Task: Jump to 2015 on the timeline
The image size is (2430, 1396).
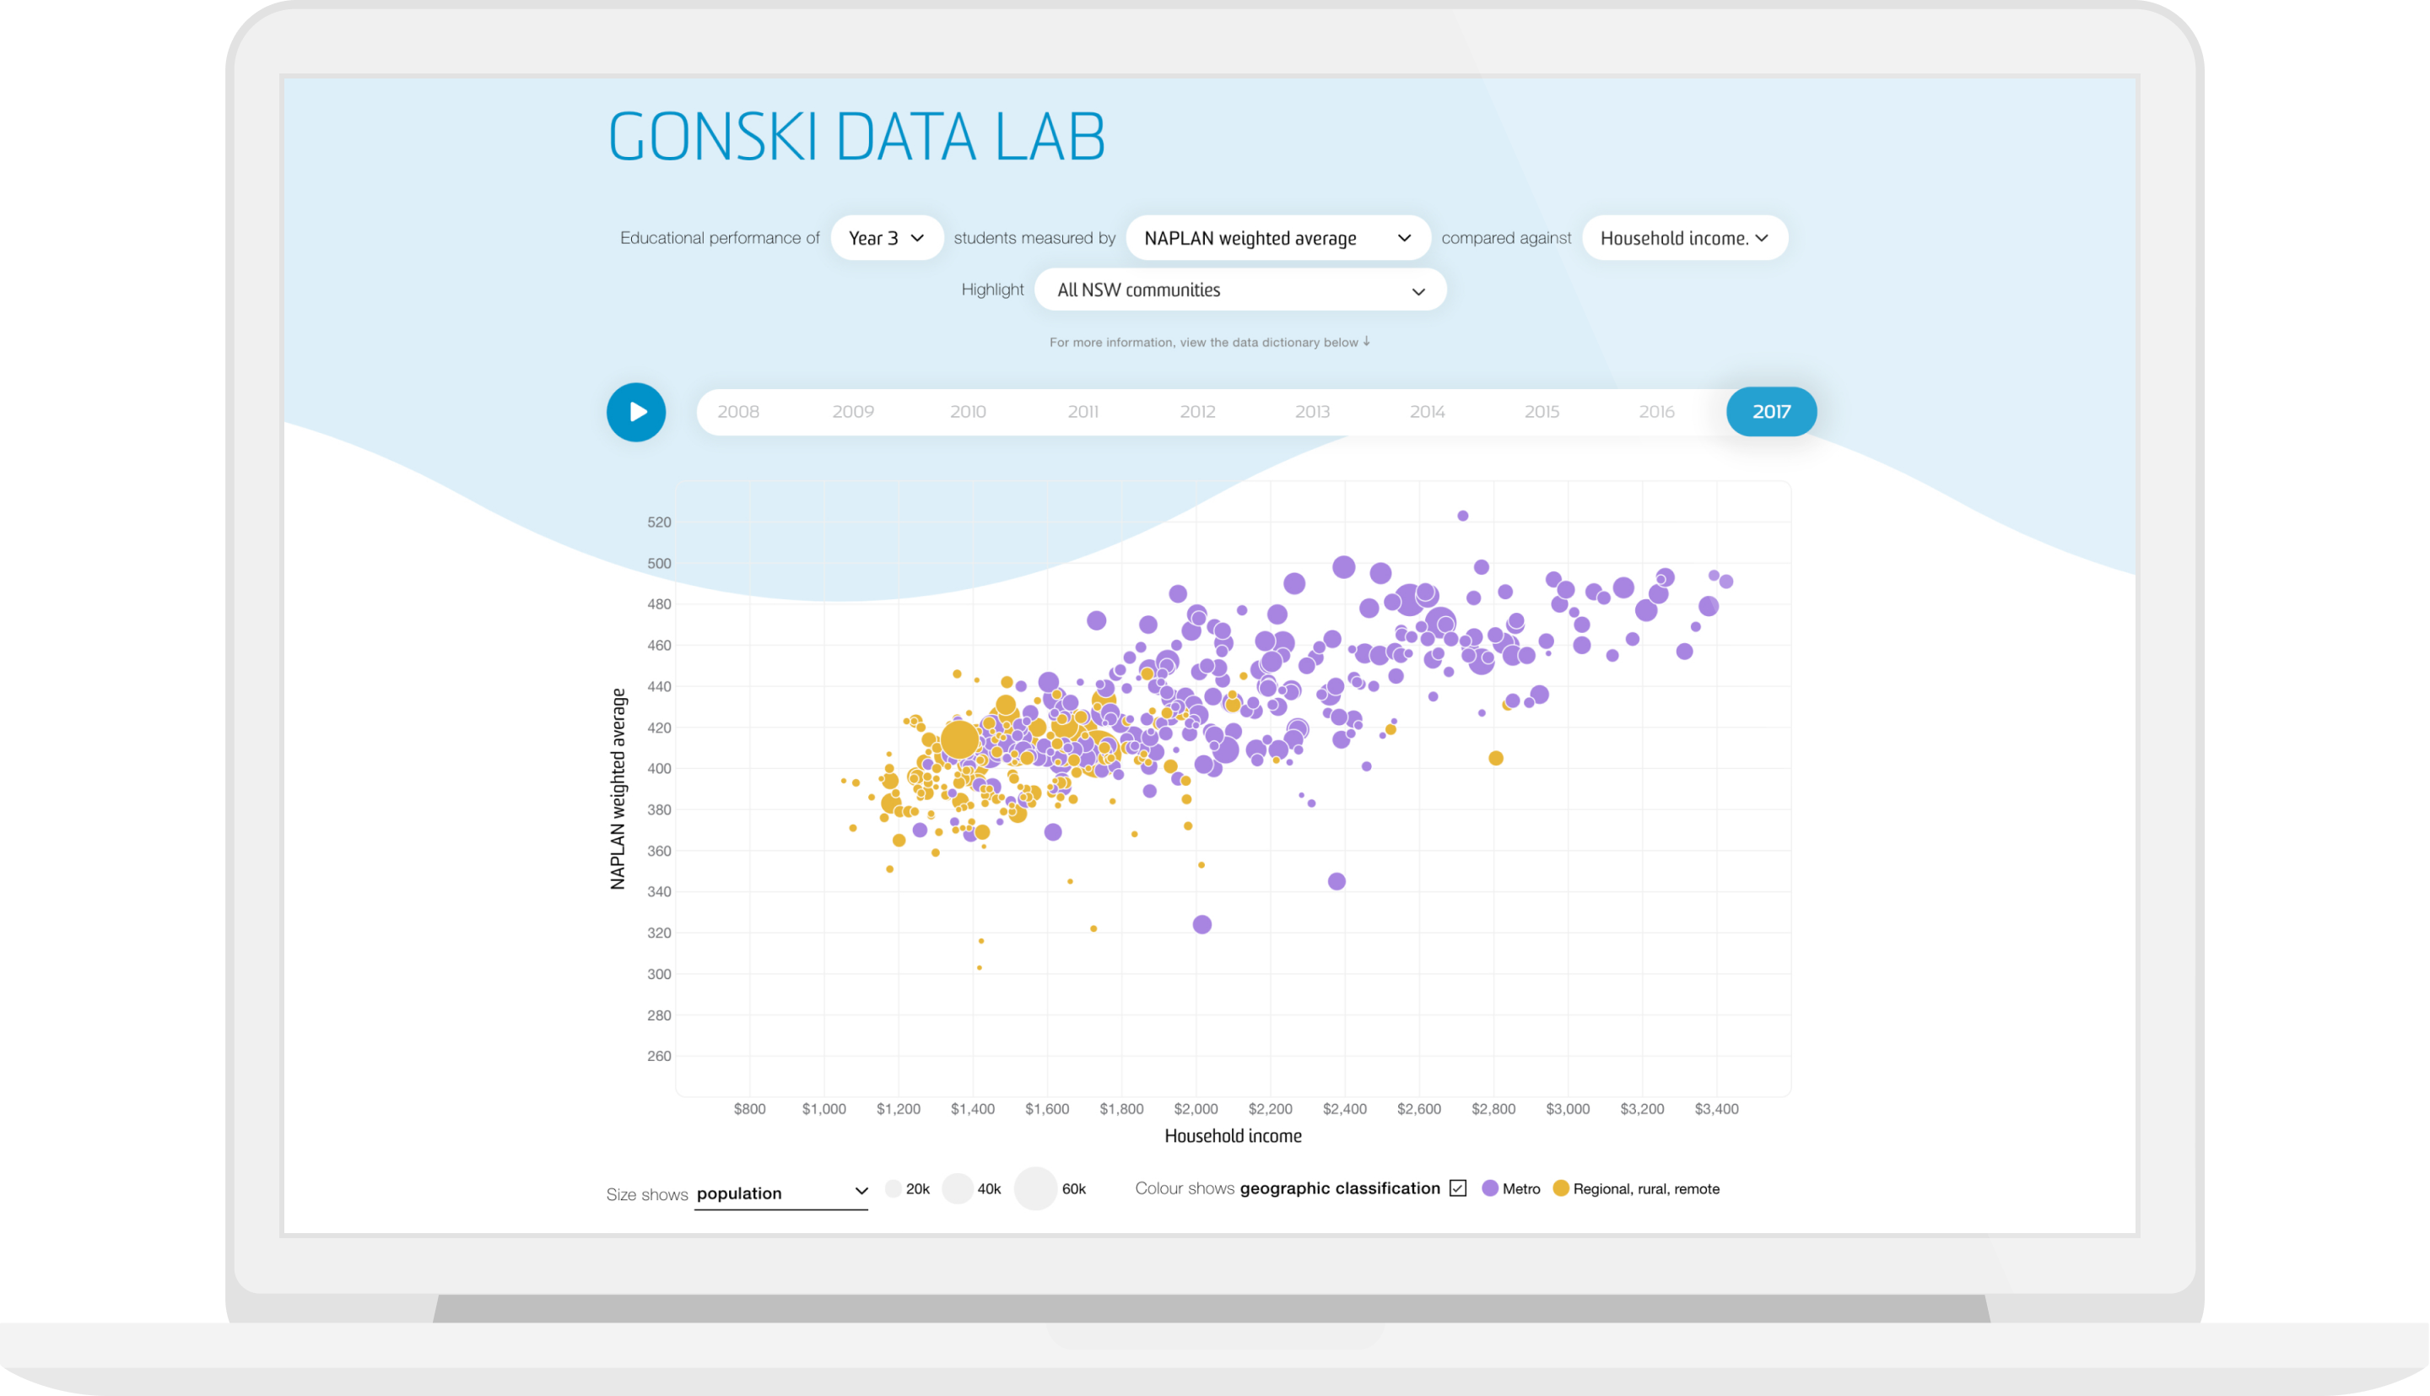Action: 1541,412
